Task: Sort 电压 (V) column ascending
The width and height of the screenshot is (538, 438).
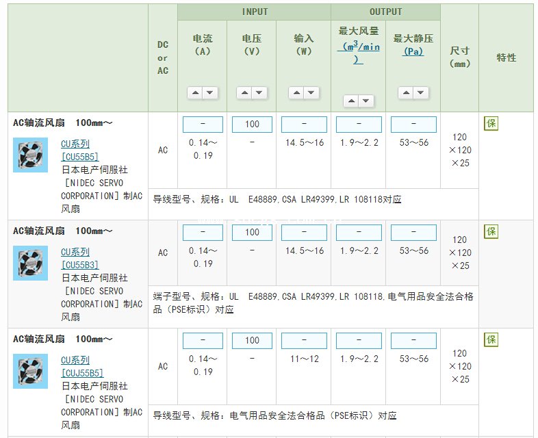Action: 244,92
